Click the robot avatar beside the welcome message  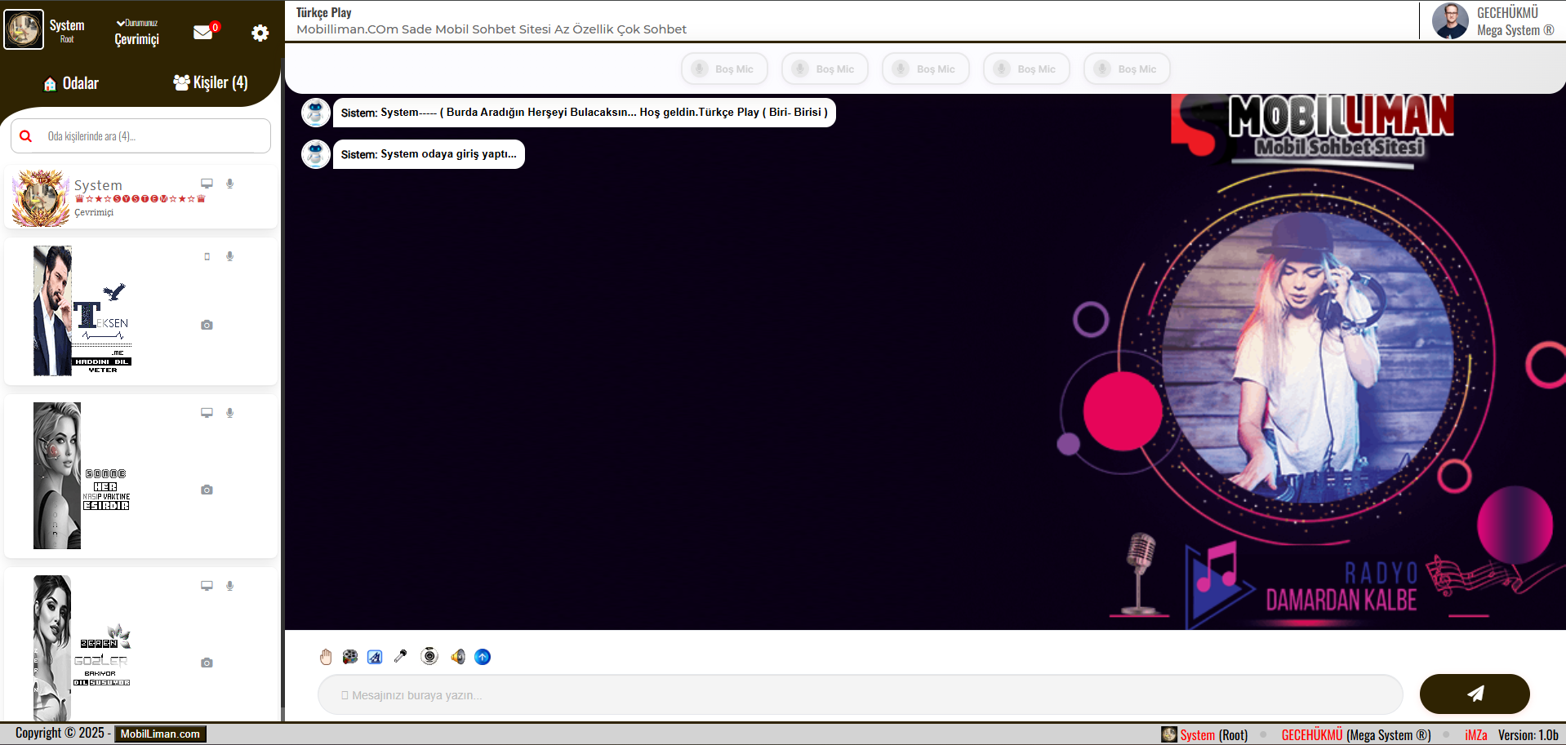(x=316, y=113)
